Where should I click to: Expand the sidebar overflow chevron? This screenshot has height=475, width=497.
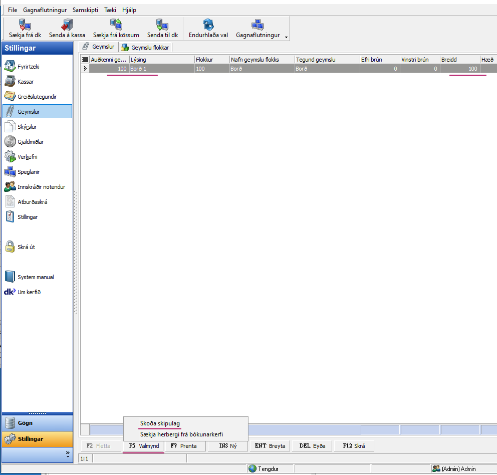[x=68, y=453]
